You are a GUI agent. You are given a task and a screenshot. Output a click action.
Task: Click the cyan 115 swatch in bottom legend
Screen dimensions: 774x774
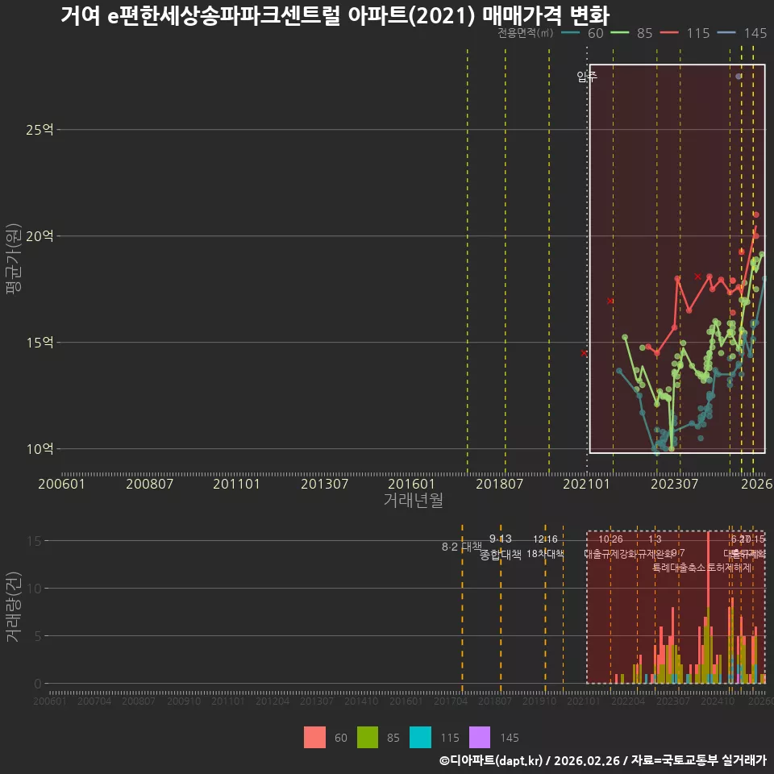click(x=421, y=738)
